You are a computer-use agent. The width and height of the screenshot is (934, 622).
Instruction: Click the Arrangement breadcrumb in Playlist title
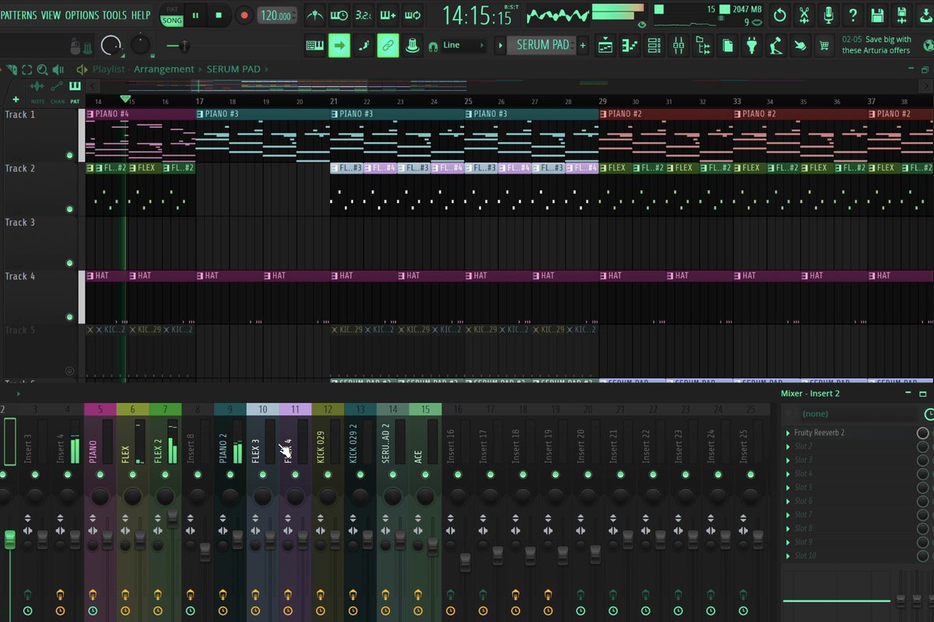pyautogui.click(x=163, y=69)
